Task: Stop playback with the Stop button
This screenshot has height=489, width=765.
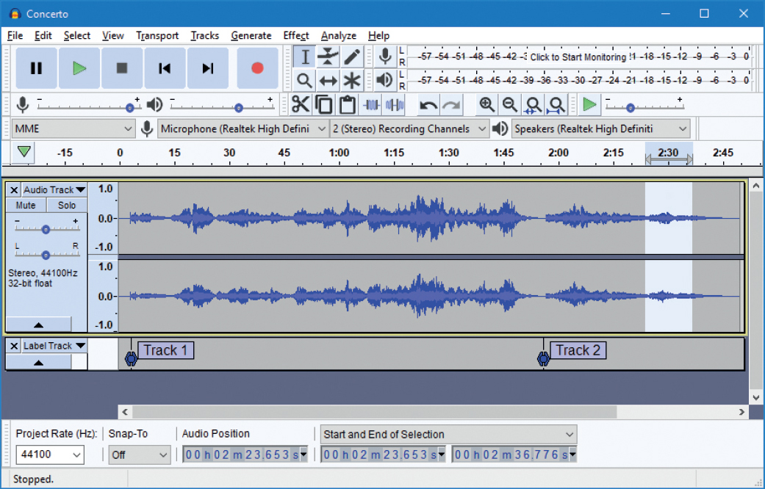Action: 122,68
